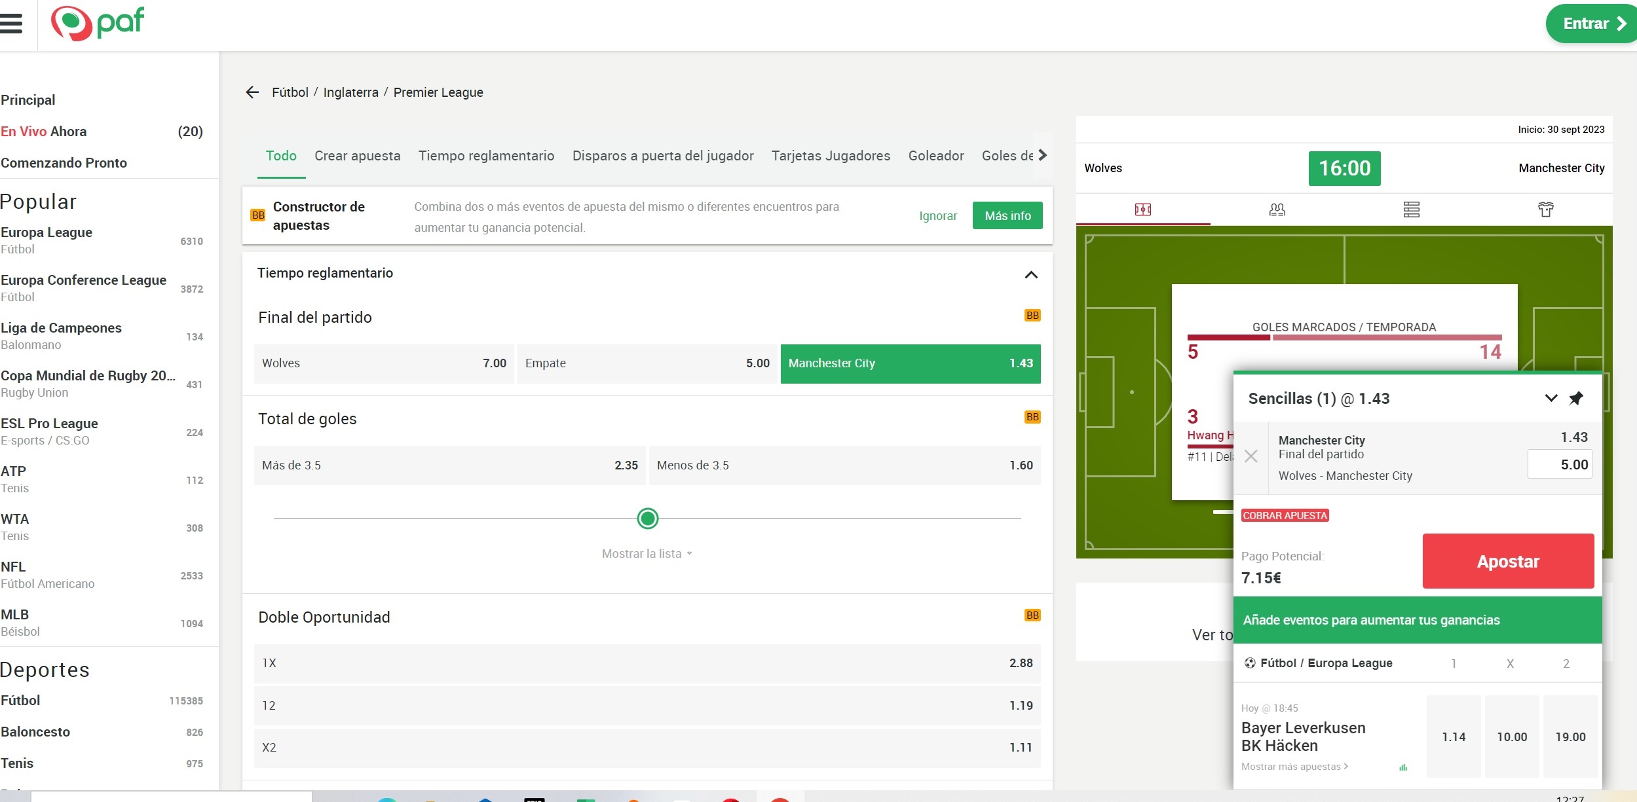Click the Paf logo
Screen dimensions: 1637x802
(x=98, y=24)
